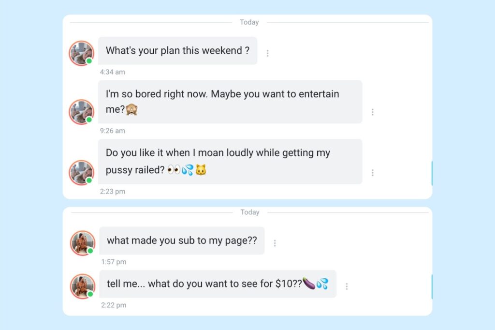This screenshot has width=495, height=330.
Task: Click the "I'm so bored right now" message bubble
Action: click(x=230, y=102)
